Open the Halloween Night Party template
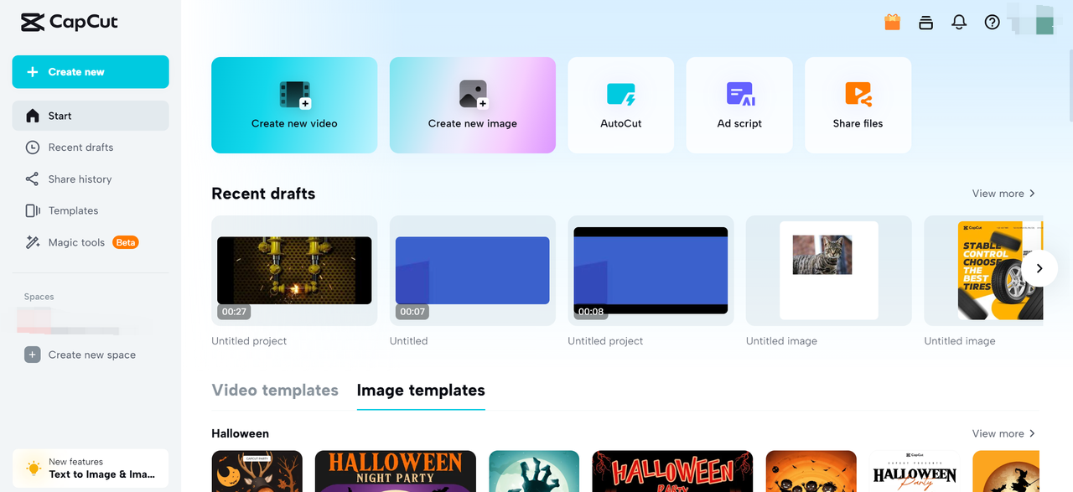This screenshot has height=492, width=1073. pyautogui.click(x=396, y=471)
